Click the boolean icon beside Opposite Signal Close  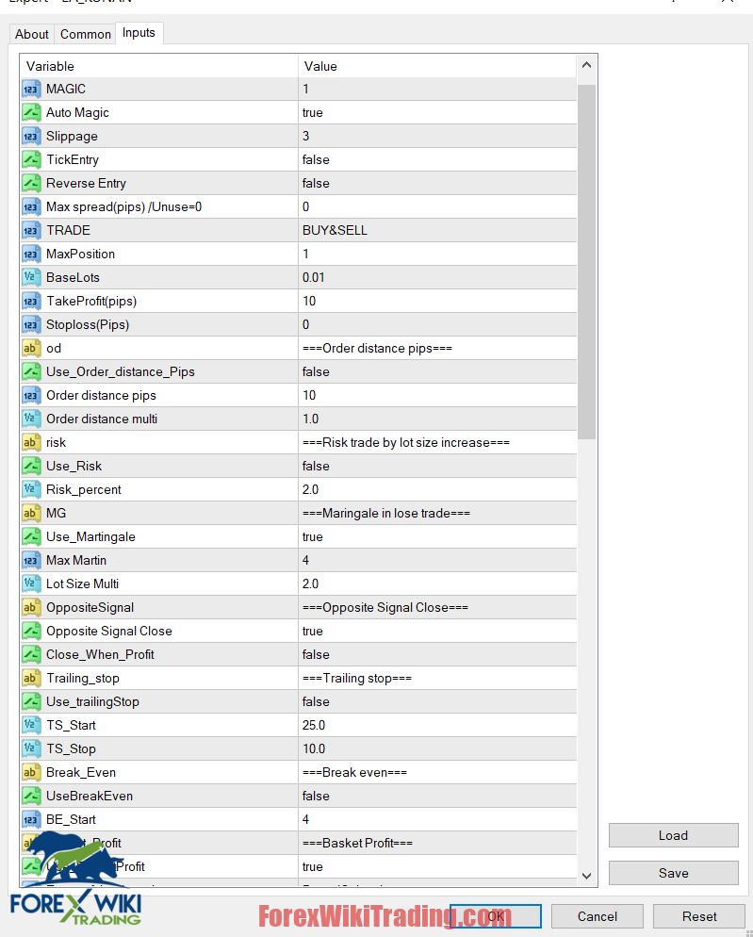coord(31,631)
